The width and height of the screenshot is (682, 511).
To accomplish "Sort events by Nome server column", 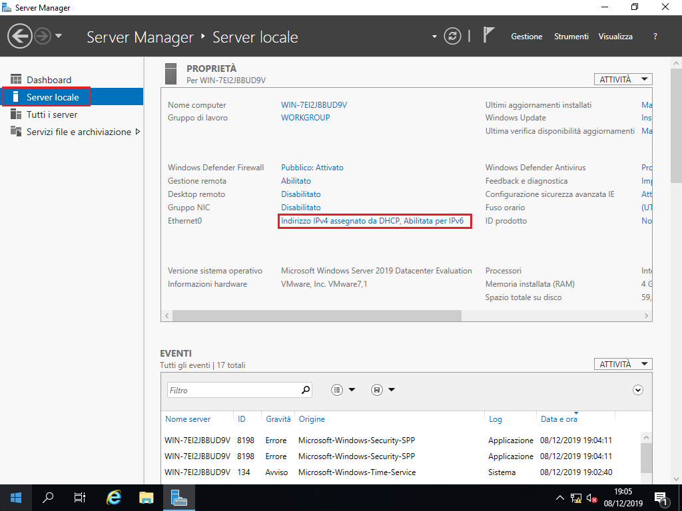I will pyautogui.click(x=187, y=419).
